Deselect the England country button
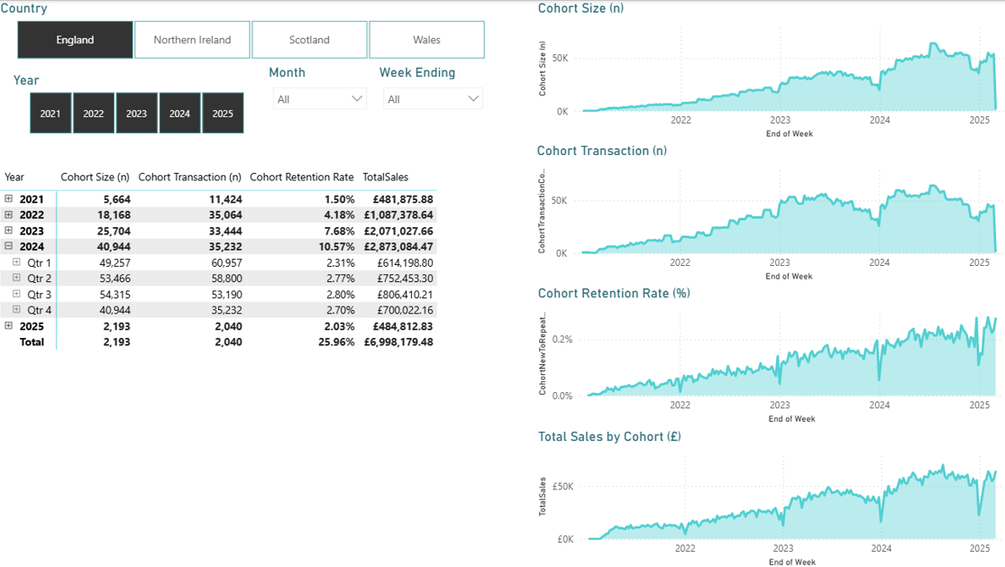 click(x=74, y=39)
